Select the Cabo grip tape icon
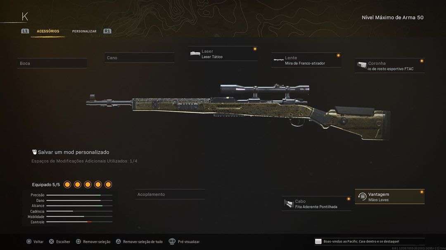 (288, 204)
